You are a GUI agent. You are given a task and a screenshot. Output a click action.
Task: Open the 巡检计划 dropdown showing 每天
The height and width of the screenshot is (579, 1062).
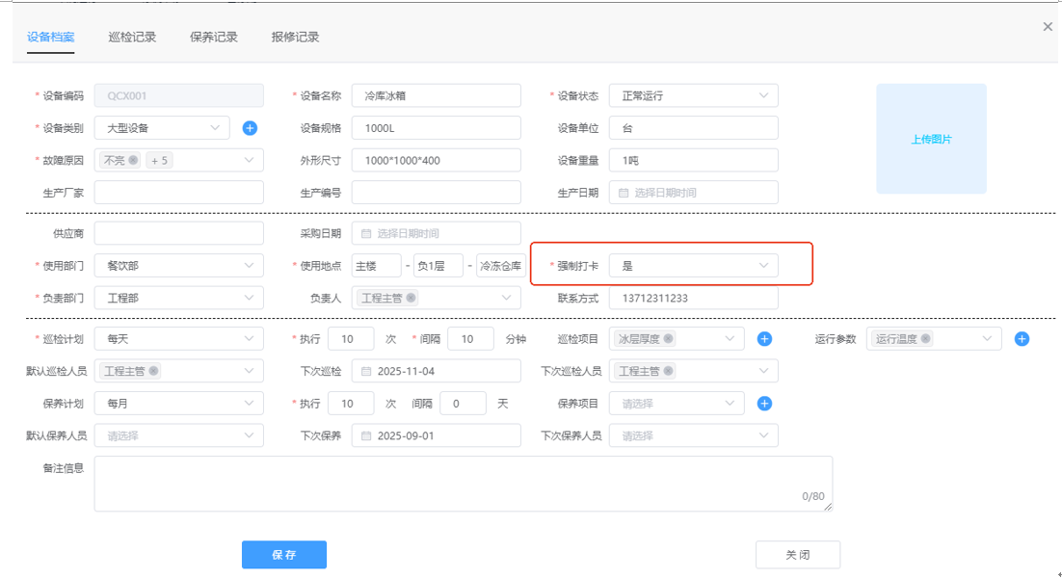click(x=178, y=339)
